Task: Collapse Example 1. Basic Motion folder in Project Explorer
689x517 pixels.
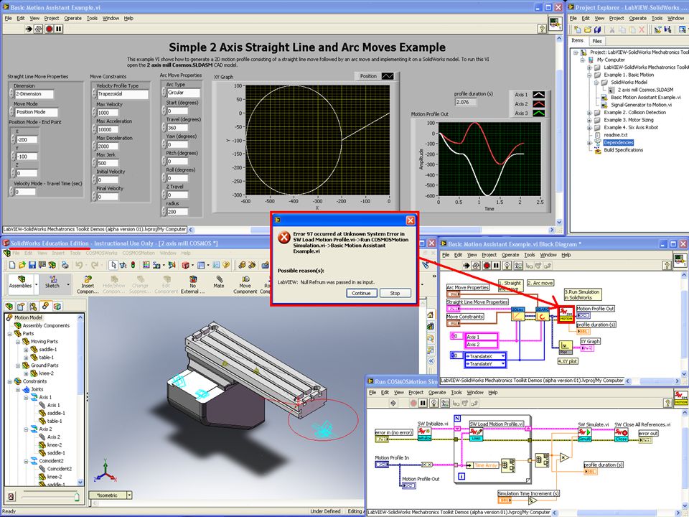Action: click(589, 75)
